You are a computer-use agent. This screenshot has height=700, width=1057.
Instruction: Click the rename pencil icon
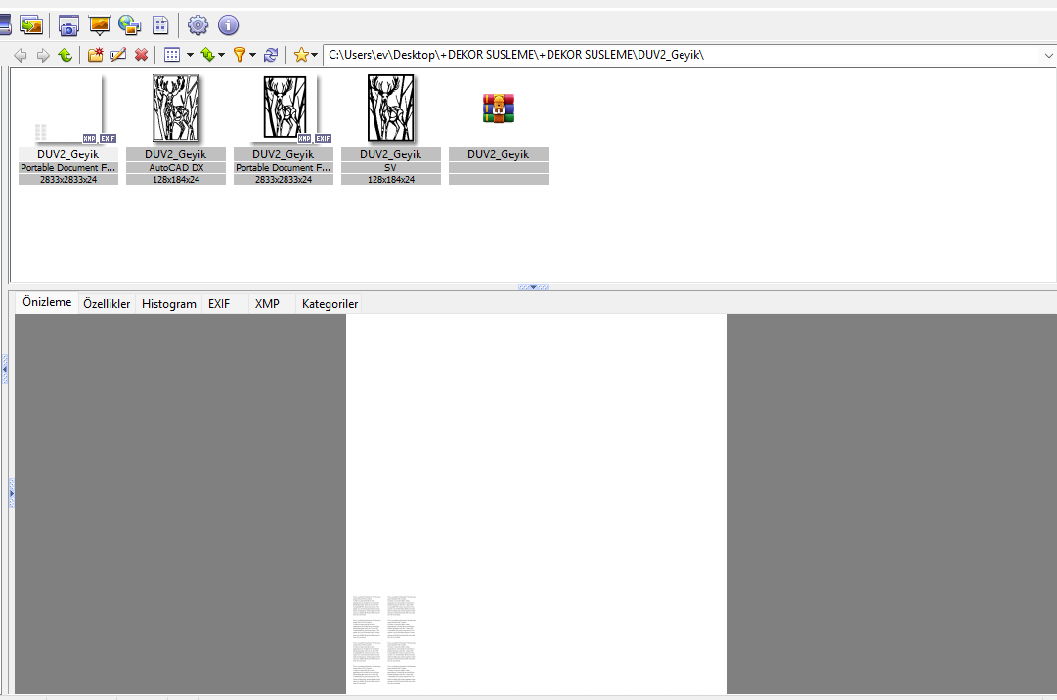118,55
